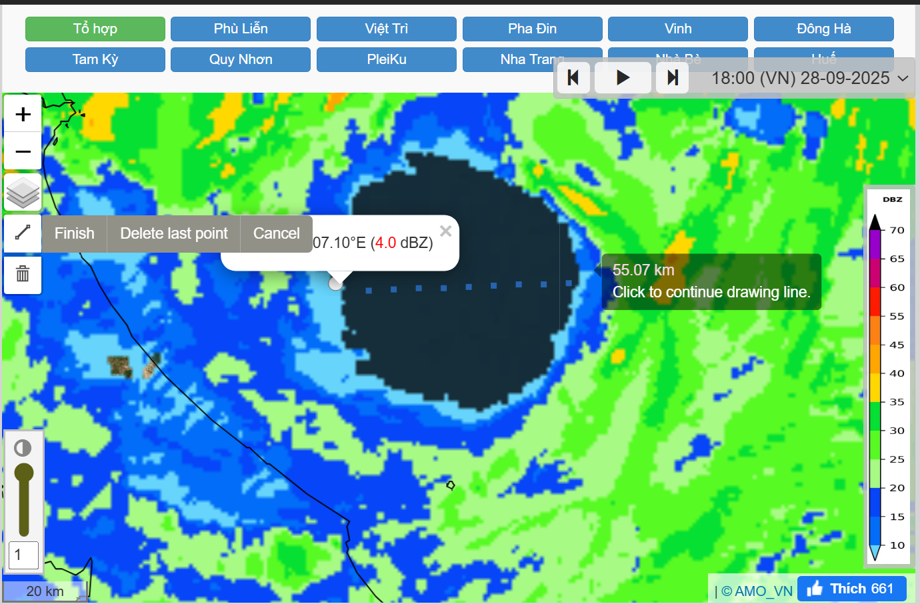Switch to Đông Hà radar
This screenshot has width=920, height=604.
[823, 29]
